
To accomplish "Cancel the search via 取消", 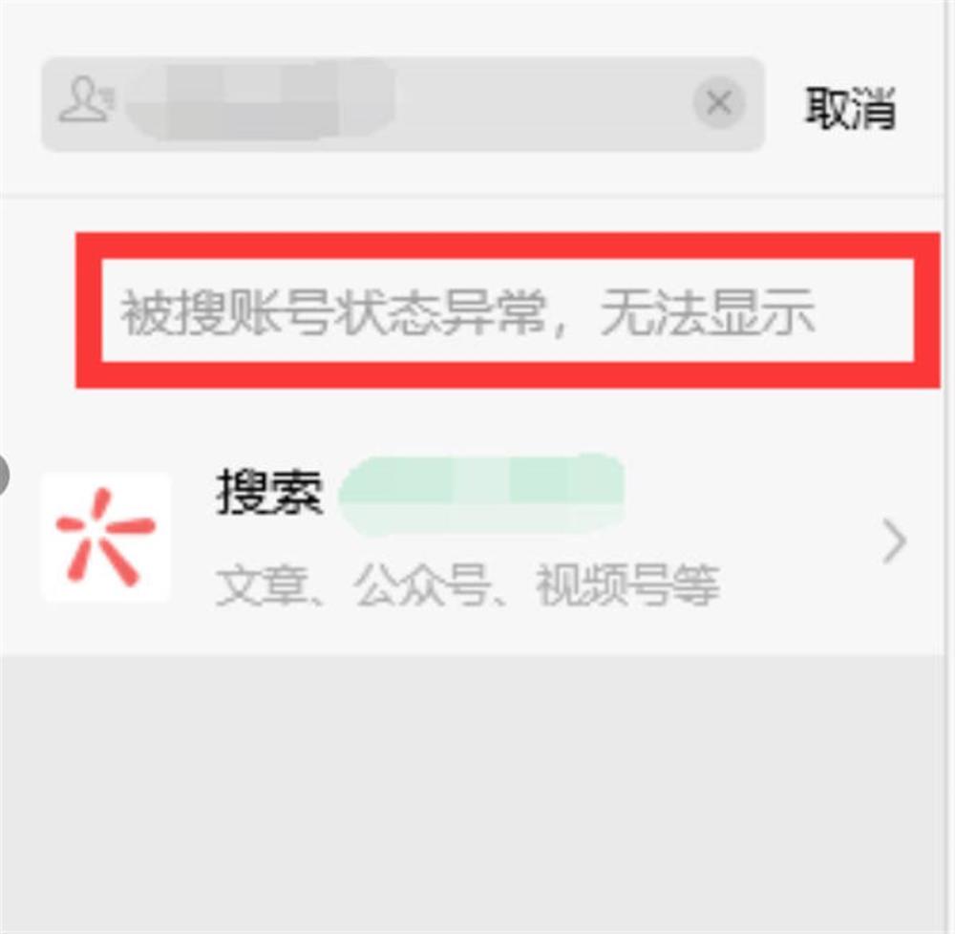I will pyautogui.click(x=850, y=108).
